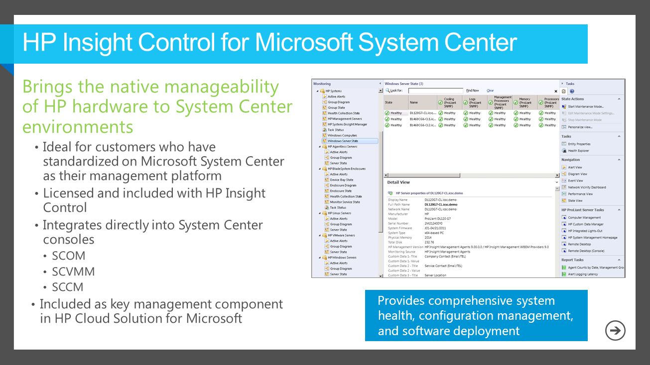
Task: Select Monitor Service State view
Action: pyautogui.click(x=345, y=202)
